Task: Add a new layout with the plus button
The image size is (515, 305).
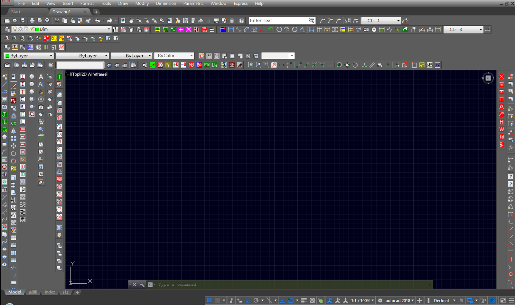Action: click(77, 292)
